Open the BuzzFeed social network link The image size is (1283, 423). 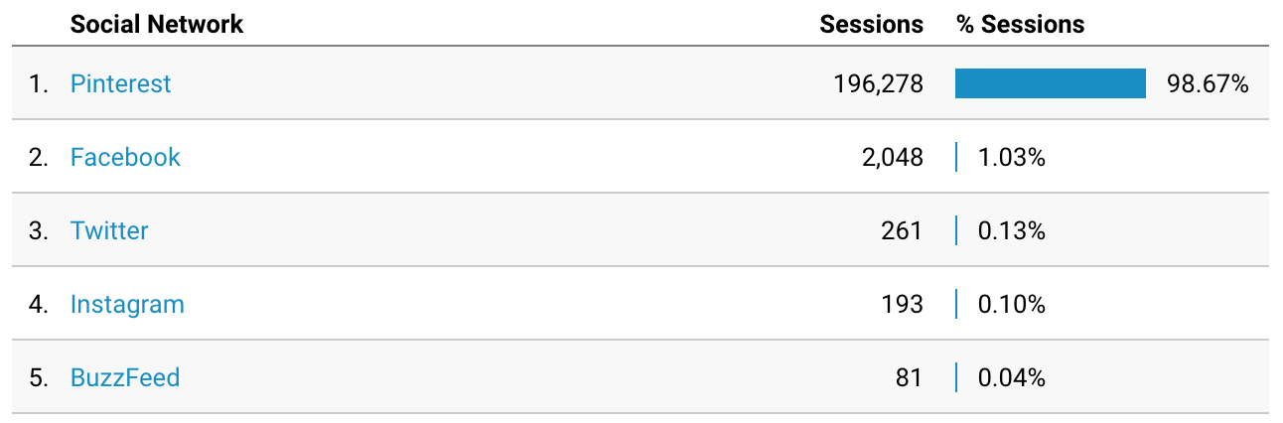tap(125, 378)
